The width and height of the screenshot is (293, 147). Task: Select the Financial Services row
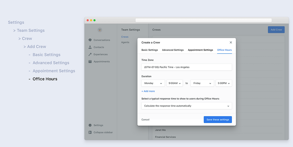219,137
